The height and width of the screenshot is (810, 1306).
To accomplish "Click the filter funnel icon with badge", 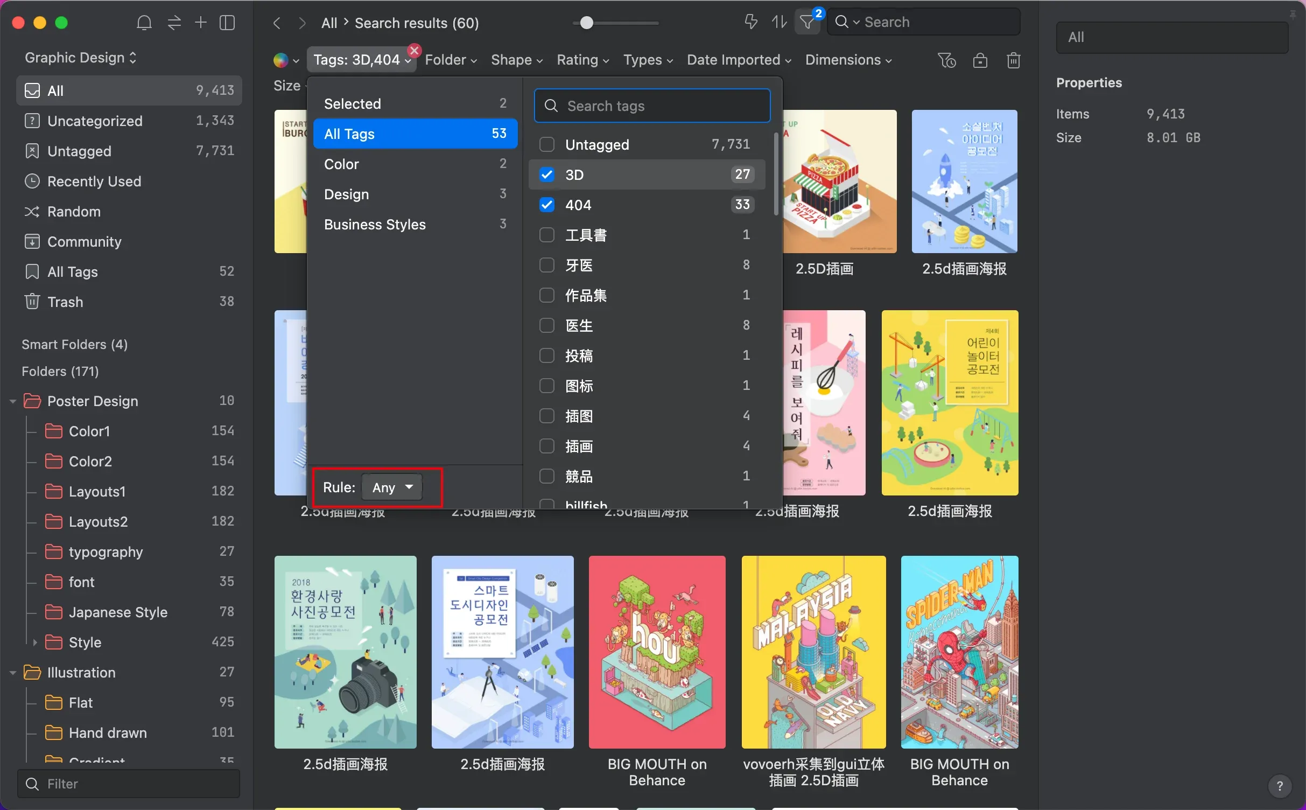I will [x=807, y=23].
